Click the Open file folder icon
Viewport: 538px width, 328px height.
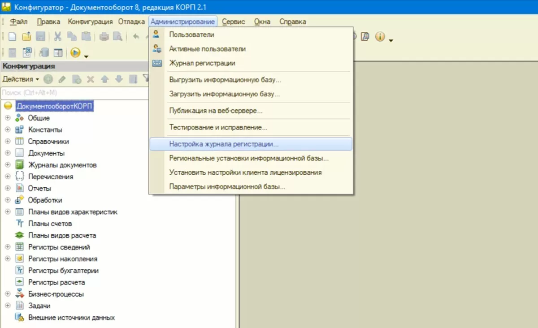click(26, 37)
